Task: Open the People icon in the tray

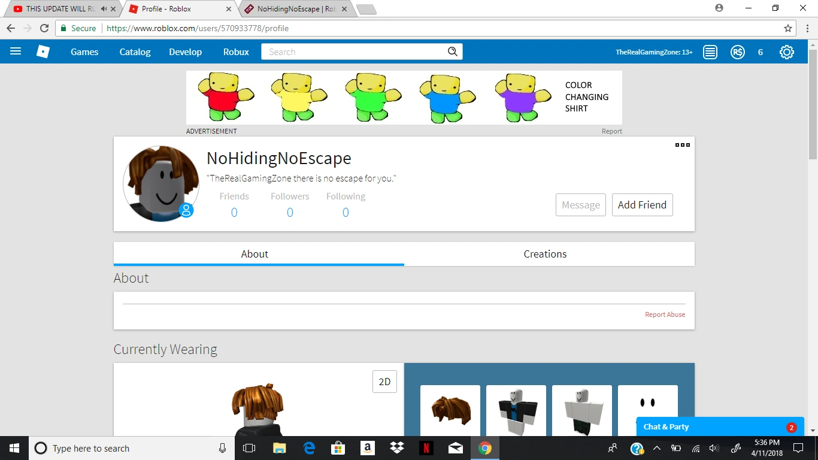Action: coord(613,448)
